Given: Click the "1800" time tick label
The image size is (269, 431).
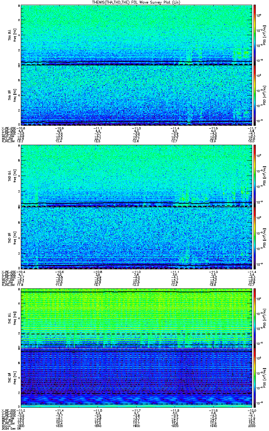Looking at the screenshot, I should (x=21, y=425).
